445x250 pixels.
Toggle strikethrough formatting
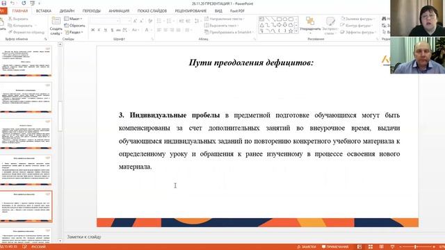[118, 30]
